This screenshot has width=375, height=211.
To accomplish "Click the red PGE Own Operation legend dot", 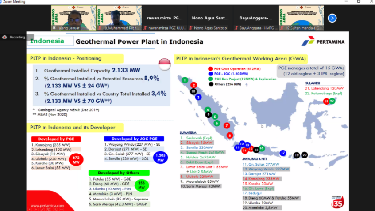I will [x=209, y=68].
